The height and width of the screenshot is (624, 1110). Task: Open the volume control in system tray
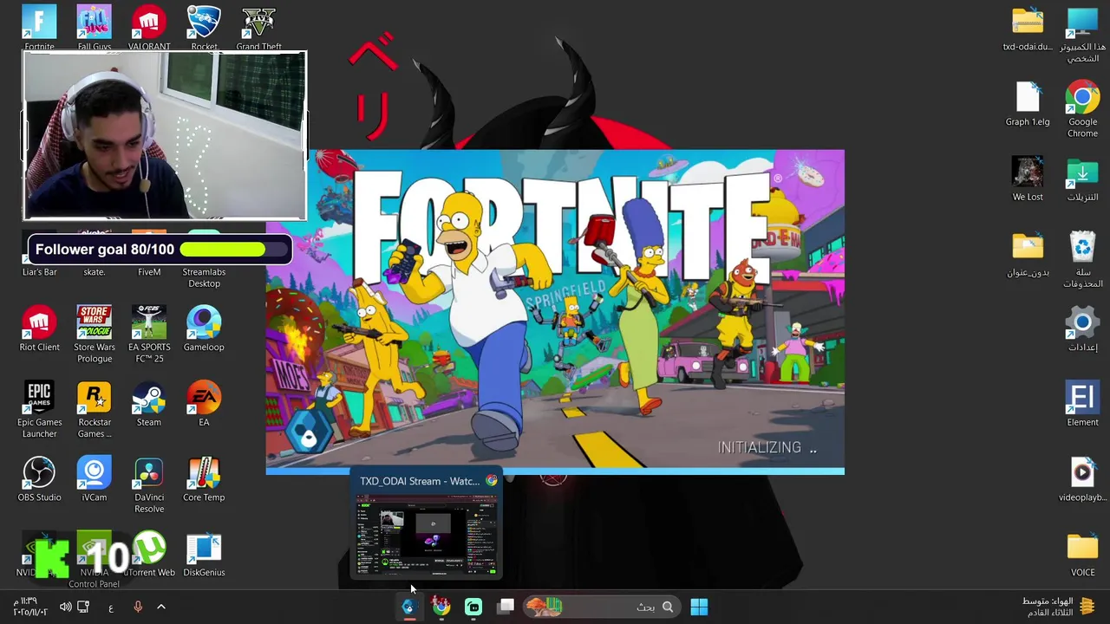[65, 607]
